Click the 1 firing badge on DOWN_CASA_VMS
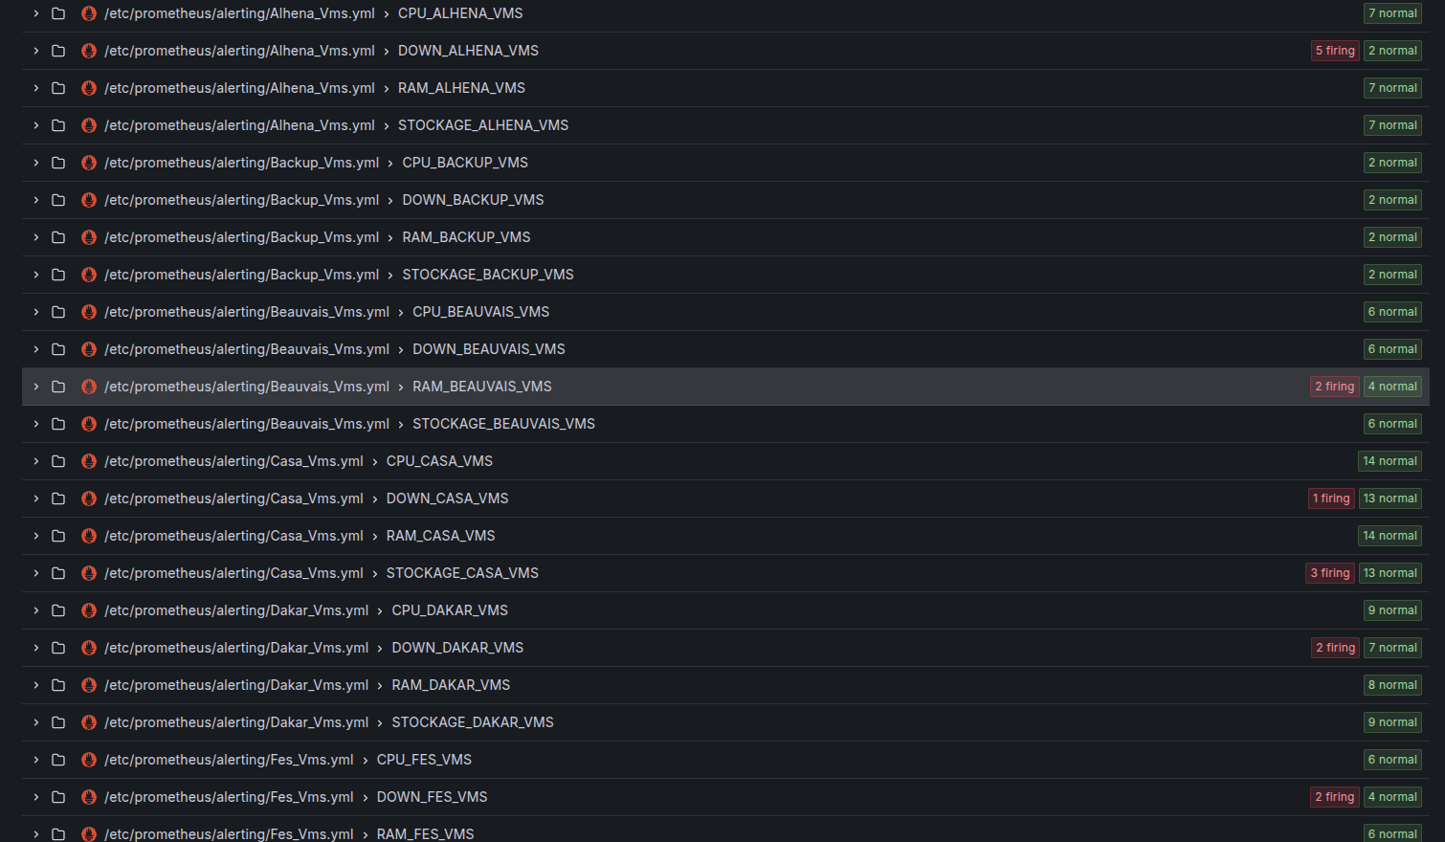Image resolution: width=1445 pixels, height=842 pixels. (1331, 498)
